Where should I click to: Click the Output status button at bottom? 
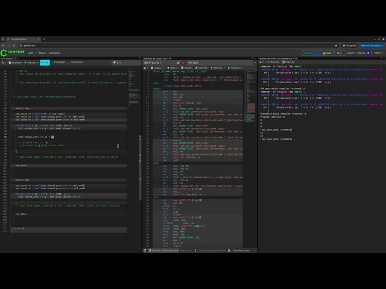[x=163, y=250]
